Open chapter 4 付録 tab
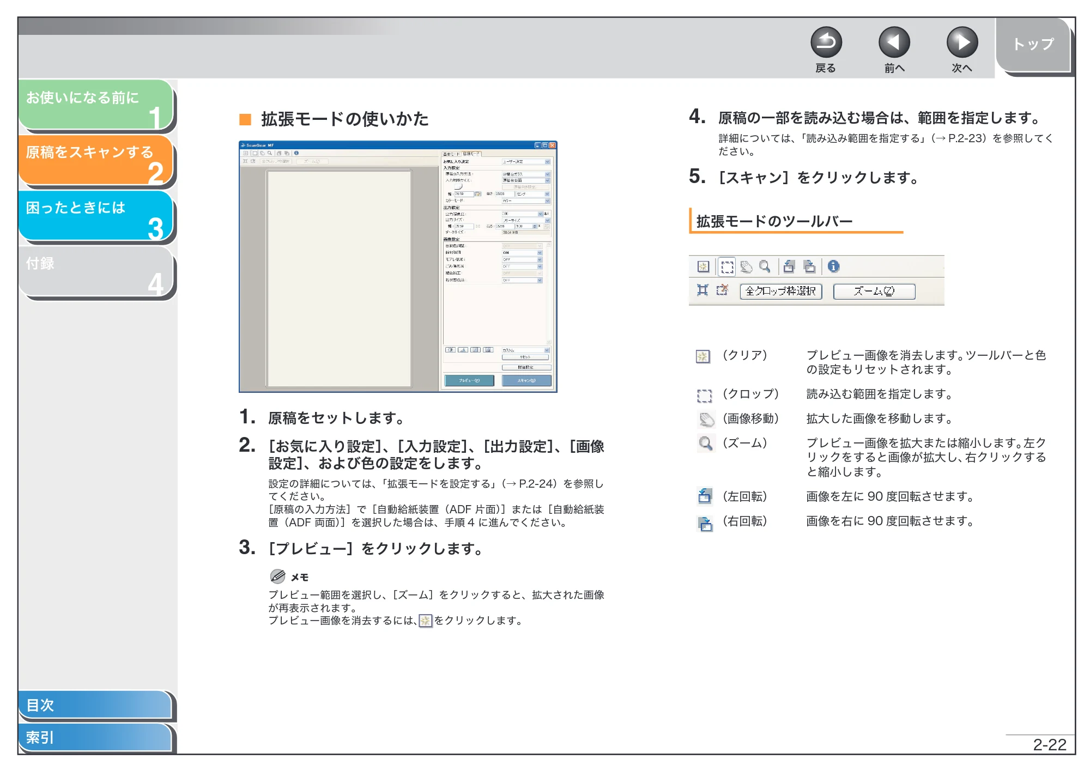Screen dimensions: 1090x771 pos(96,271)
